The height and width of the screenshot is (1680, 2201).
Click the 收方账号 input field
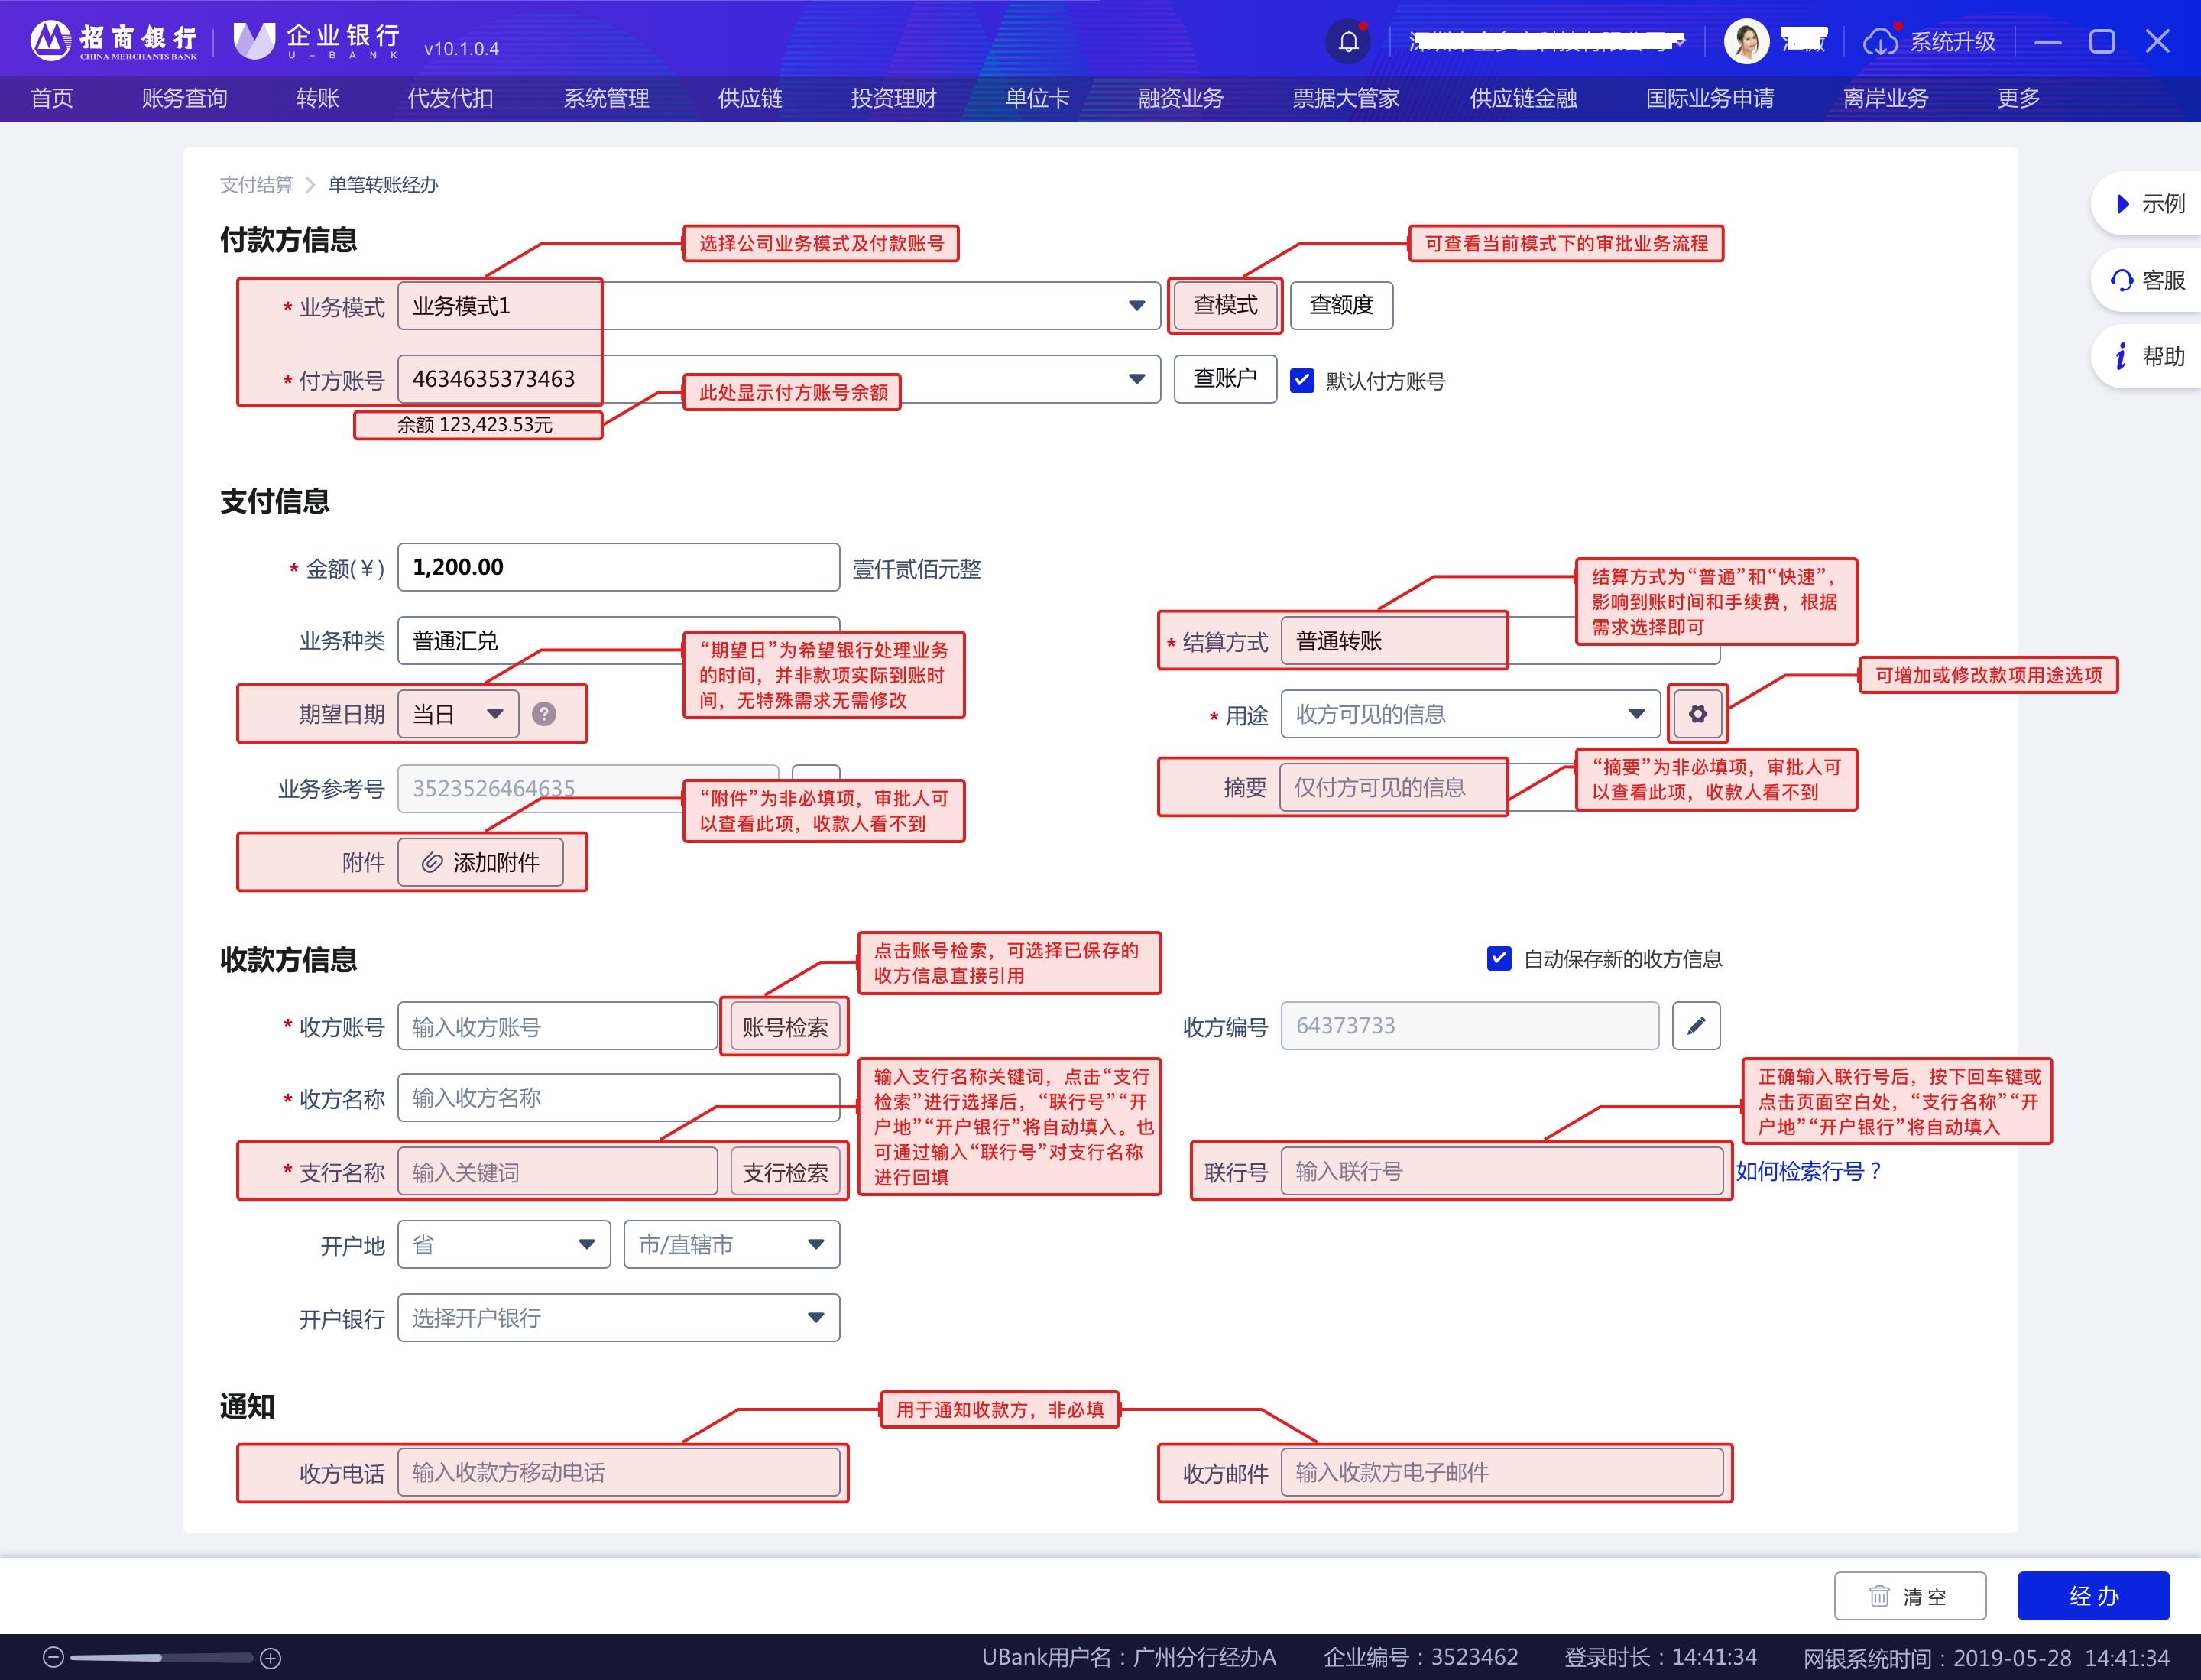click(x=557, y=1027)
